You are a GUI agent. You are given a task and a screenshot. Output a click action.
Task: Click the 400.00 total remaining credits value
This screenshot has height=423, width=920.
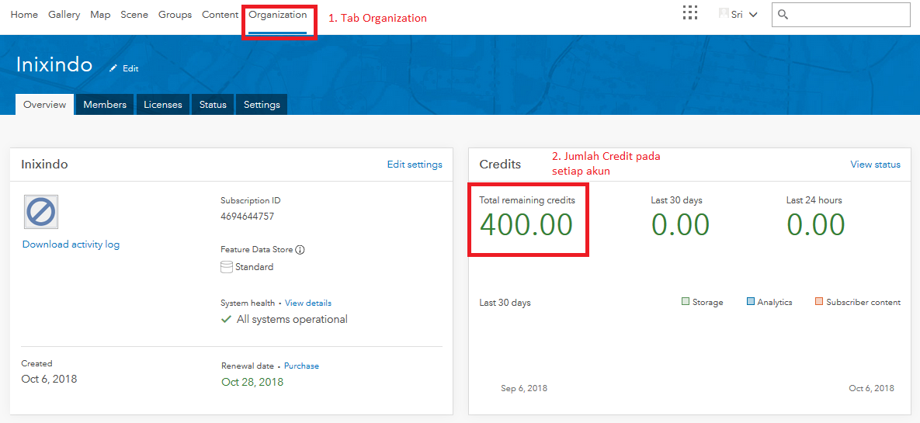[526, 225]
